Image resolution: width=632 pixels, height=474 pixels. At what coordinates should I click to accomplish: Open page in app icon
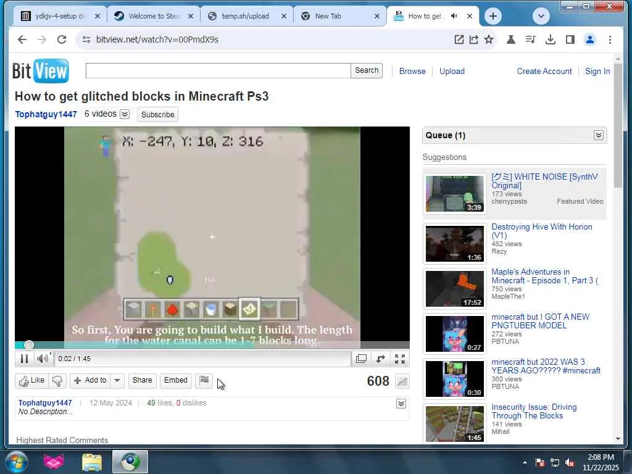click(459, 39)
